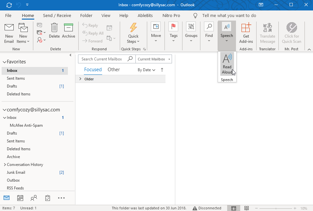
Task: Open the Junk Email folder
Action: point(16,172)
